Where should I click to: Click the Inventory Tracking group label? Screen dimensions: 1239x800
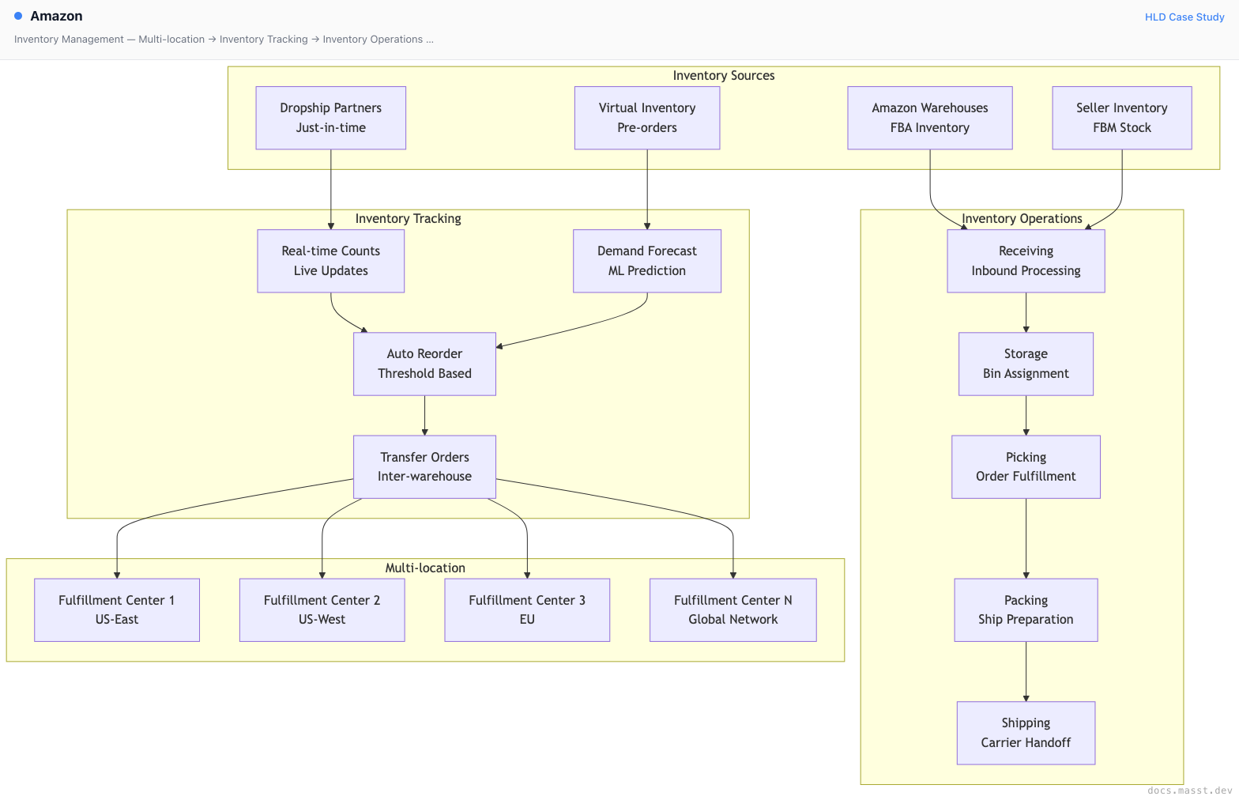tap(408, 218)
